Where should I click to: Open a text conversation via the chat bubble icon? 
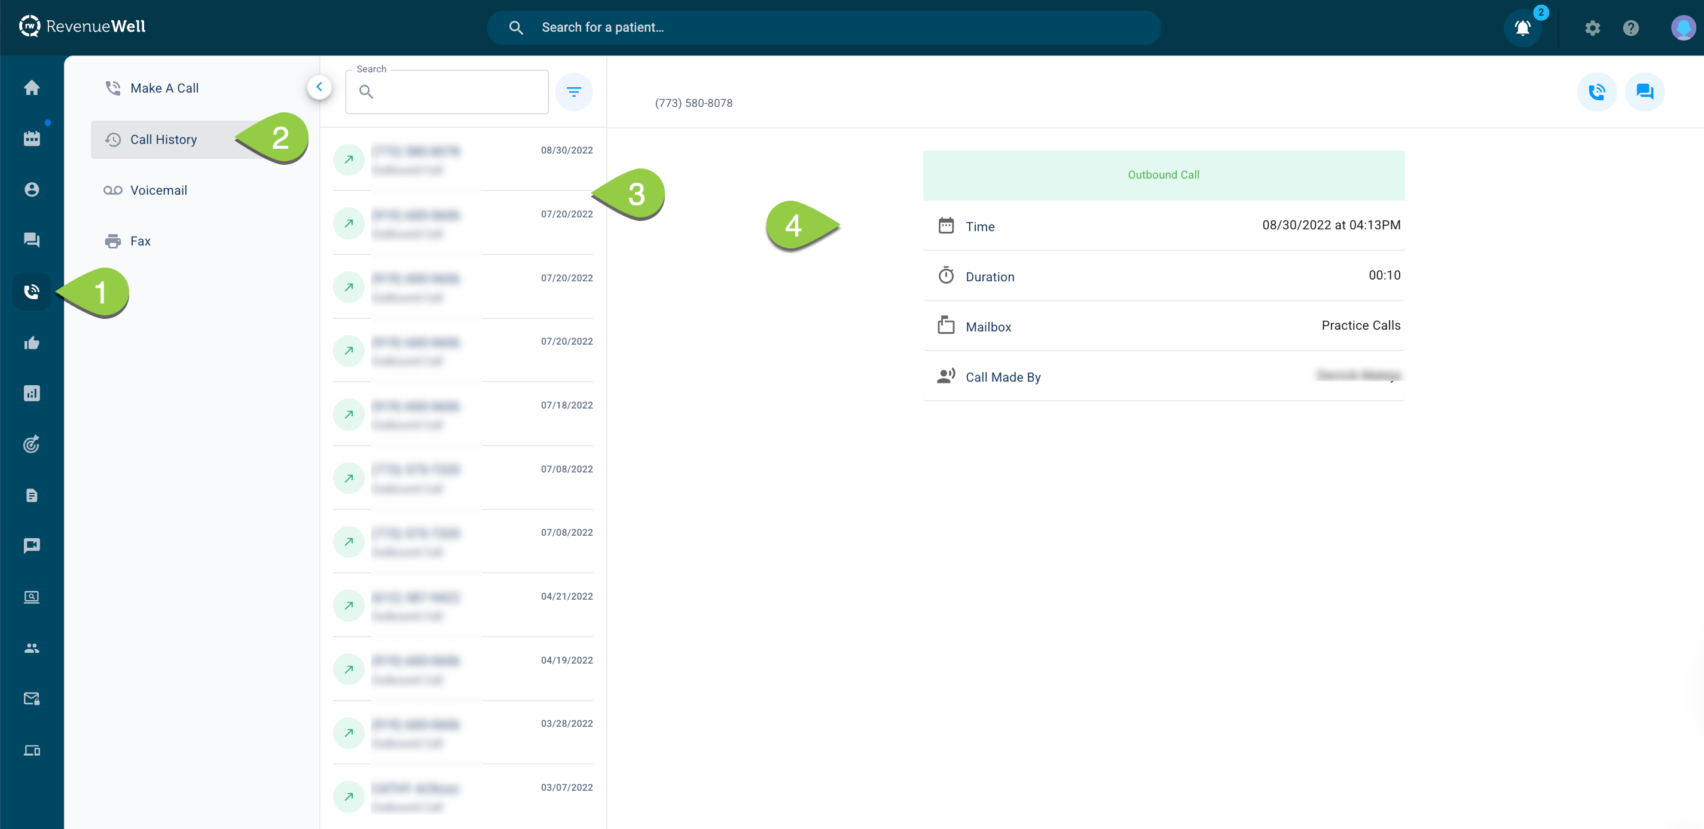coord(1645,92)
